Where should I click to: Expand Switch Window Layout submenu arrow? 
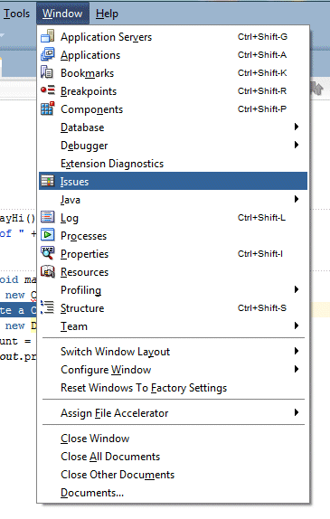297,351
